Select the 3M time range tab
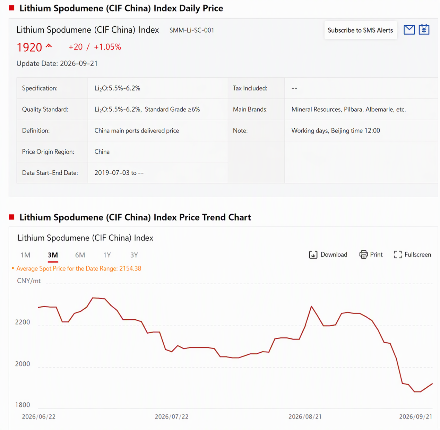This screenshot has height=430, width=440. point(53,255)
